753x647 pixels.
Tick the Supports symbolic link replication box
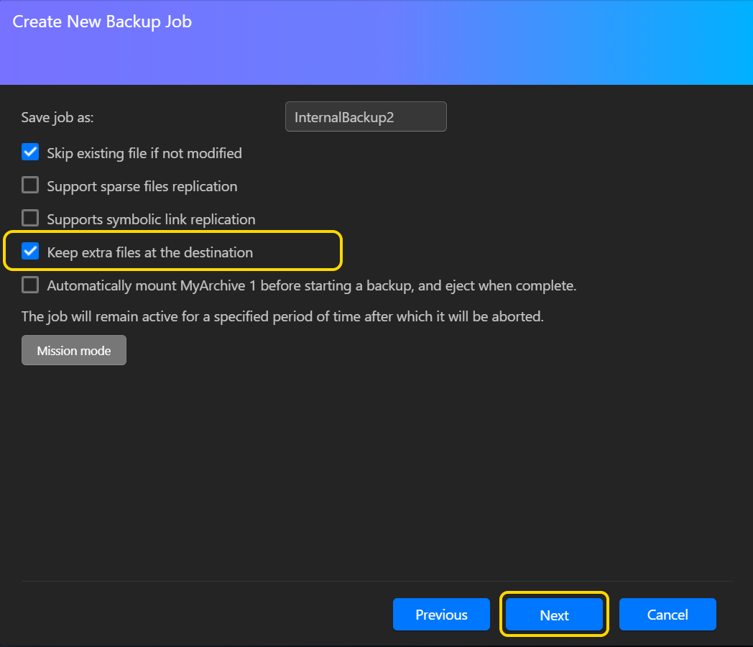click(x=30, y=219)
